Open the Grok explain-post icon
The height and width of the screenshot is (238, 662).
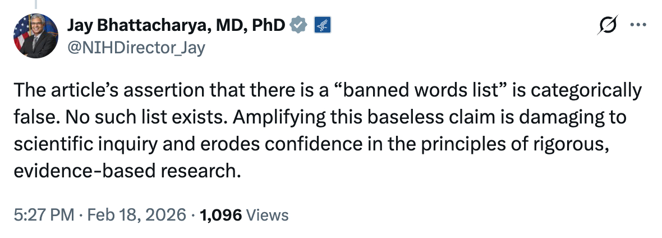tap(609, 25)
